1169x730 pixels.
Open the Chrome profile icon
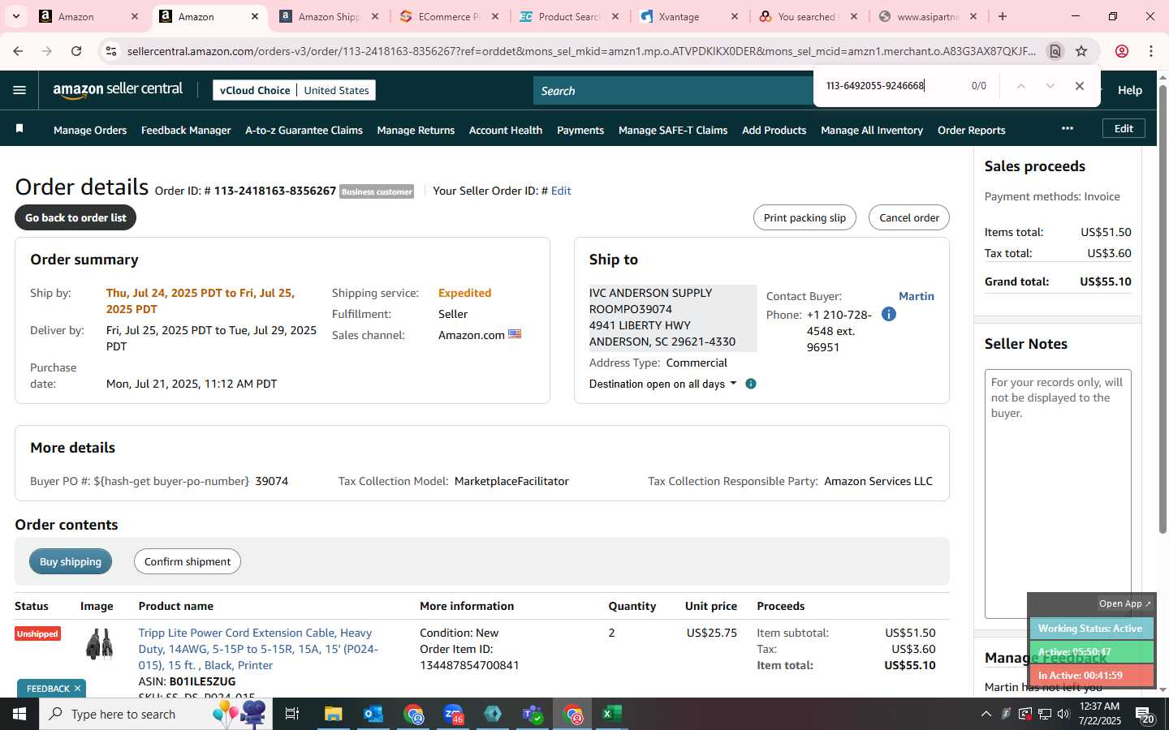tap(1122, 51)
